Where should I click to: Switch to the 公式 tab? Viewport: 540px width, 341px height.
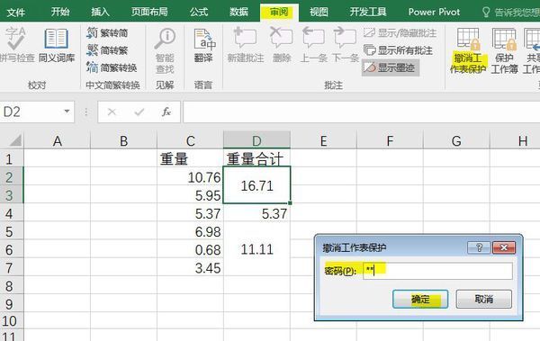point(199,12)
